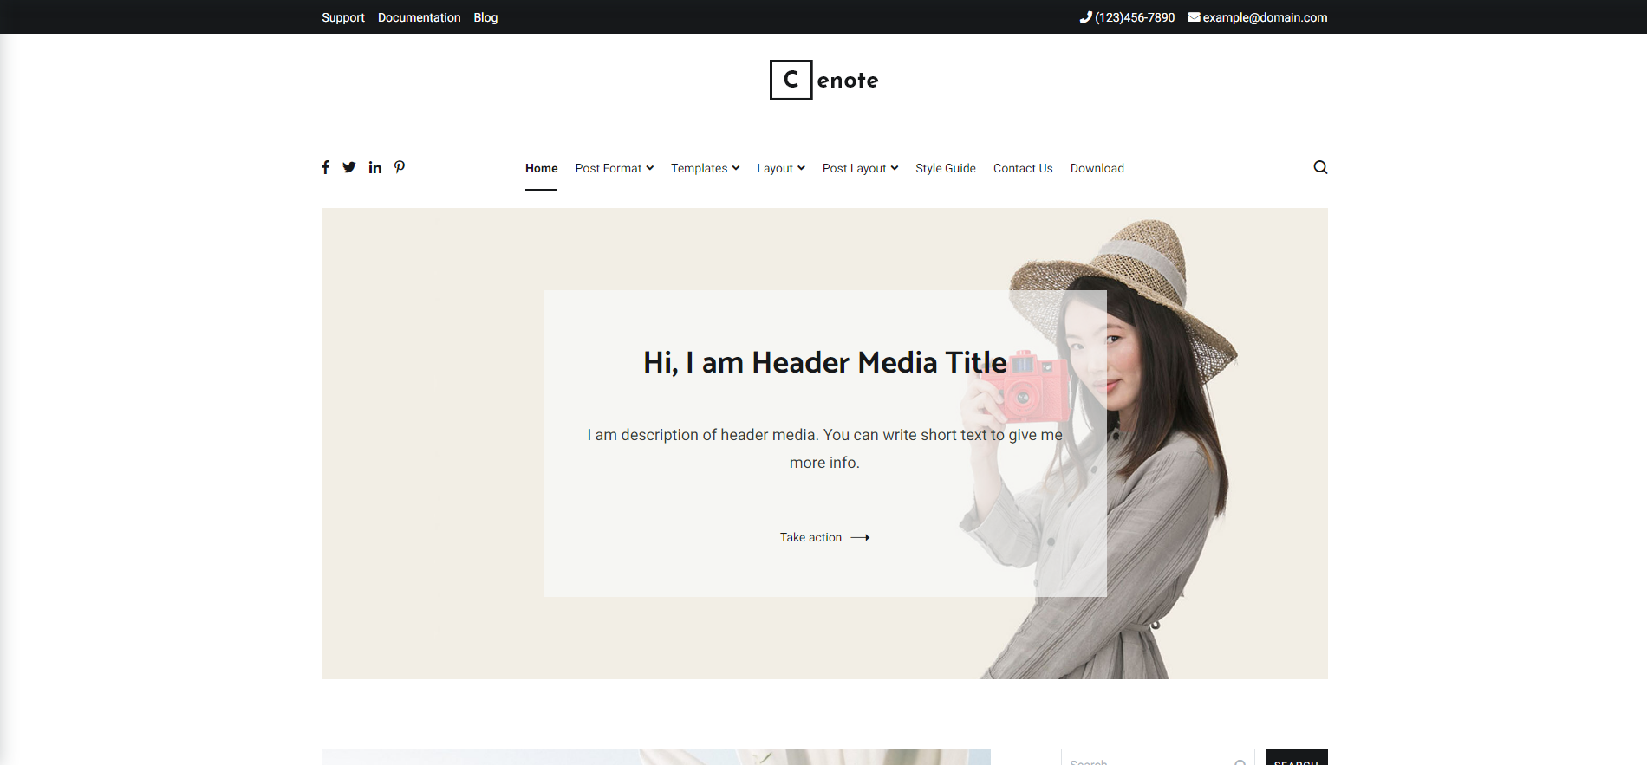1647x765 pixels.
Task: Visit the Blog link in top bar
Action: click(485, 17)
